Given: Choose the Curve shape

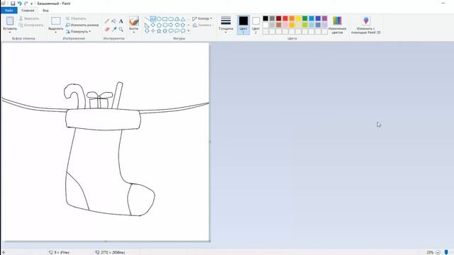Looking at the screenshot, I should pos(153,19).
